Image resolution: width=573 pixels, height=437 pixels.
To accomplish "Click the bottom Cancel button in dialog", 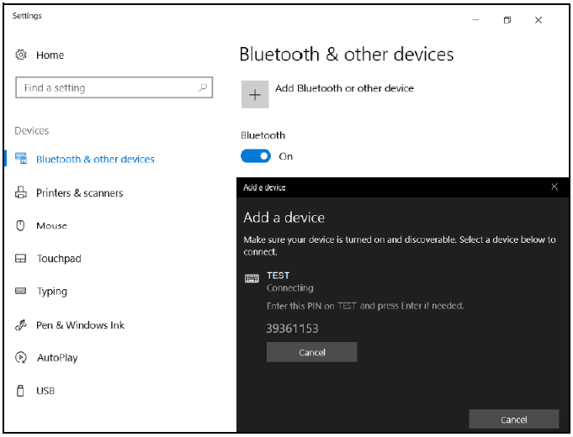I will 513,419.
